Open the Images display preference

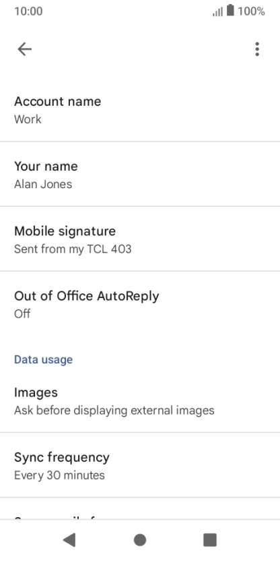[x=140, y=401]
